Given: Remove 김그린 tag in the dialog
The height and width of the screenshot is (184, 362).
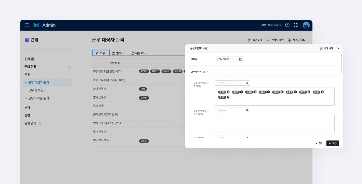Looking at the screenshot, I should [228, 92].
